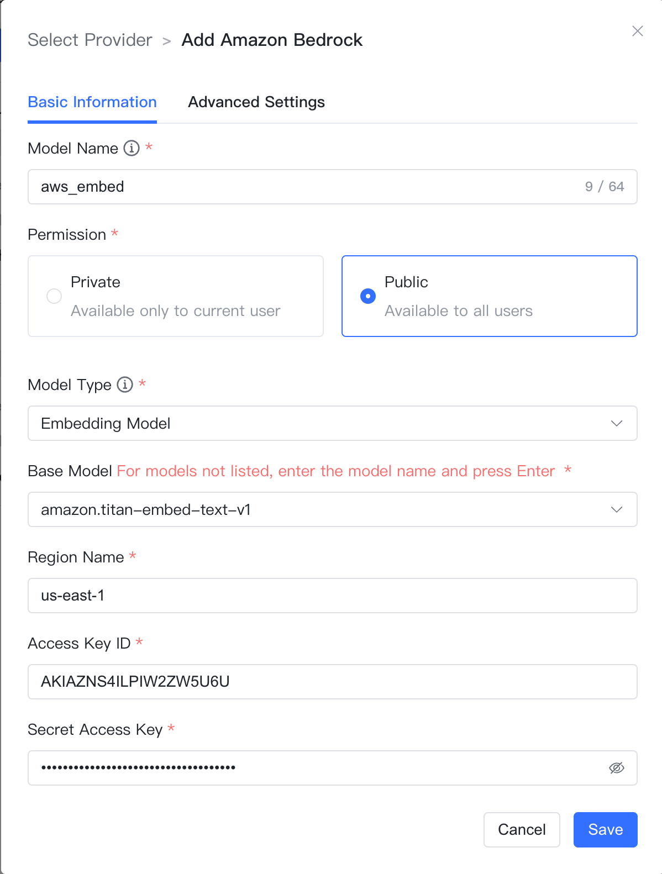This screenshot has width=662, height=874.
Task: Expand the Base Model dropdown arrow
Action: click(617, 509)
